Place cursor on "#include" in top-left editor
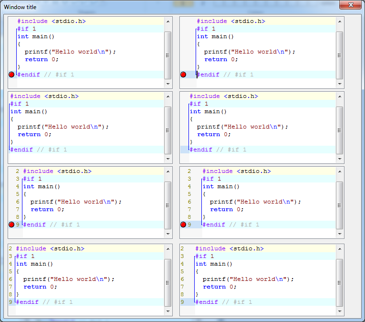Image resolution: width=365 pixels, height=322 pixels. pyautogui.click(x=32, y=21)
